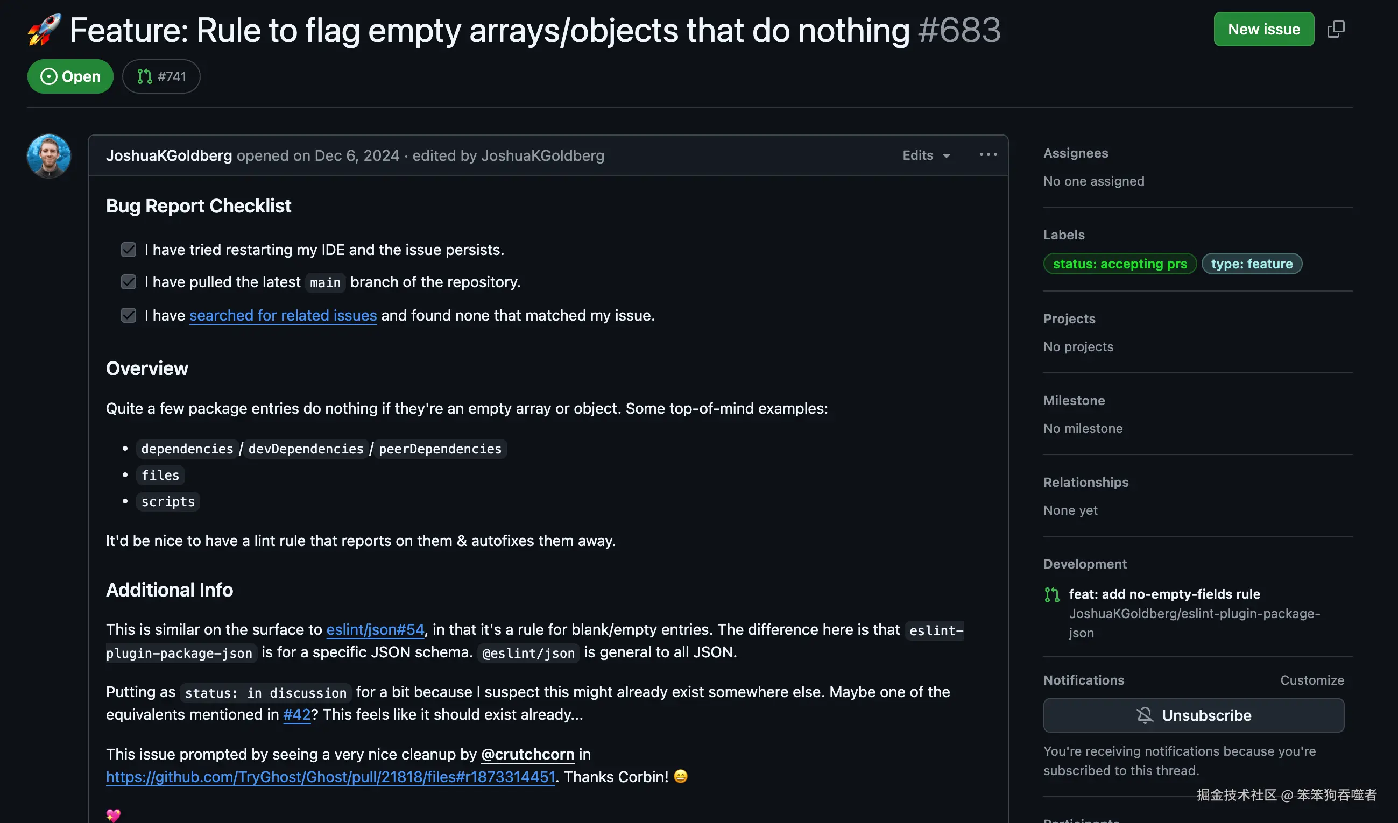Toggle the pulled latest main branch checkbox
The height and width of the screenshot is (823, 1398).
(128, 282)
